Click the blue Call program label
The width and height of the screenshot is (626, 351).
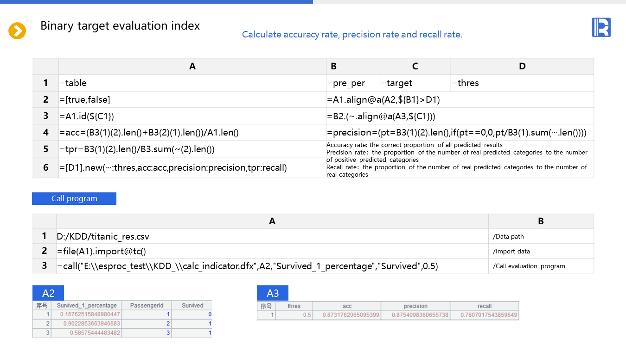tap(74, 198)
